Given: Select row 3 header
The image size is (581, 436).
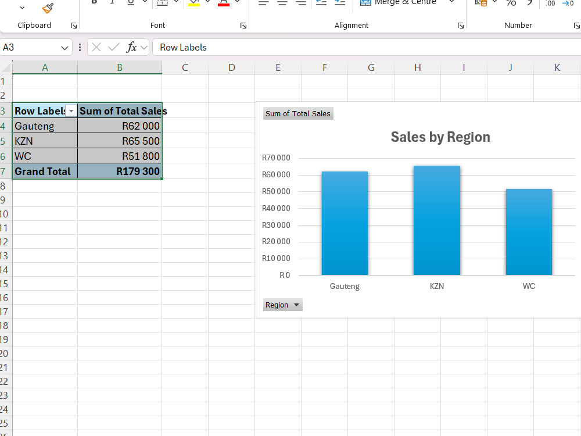Looking at the screenshot, I should (6, 111).
